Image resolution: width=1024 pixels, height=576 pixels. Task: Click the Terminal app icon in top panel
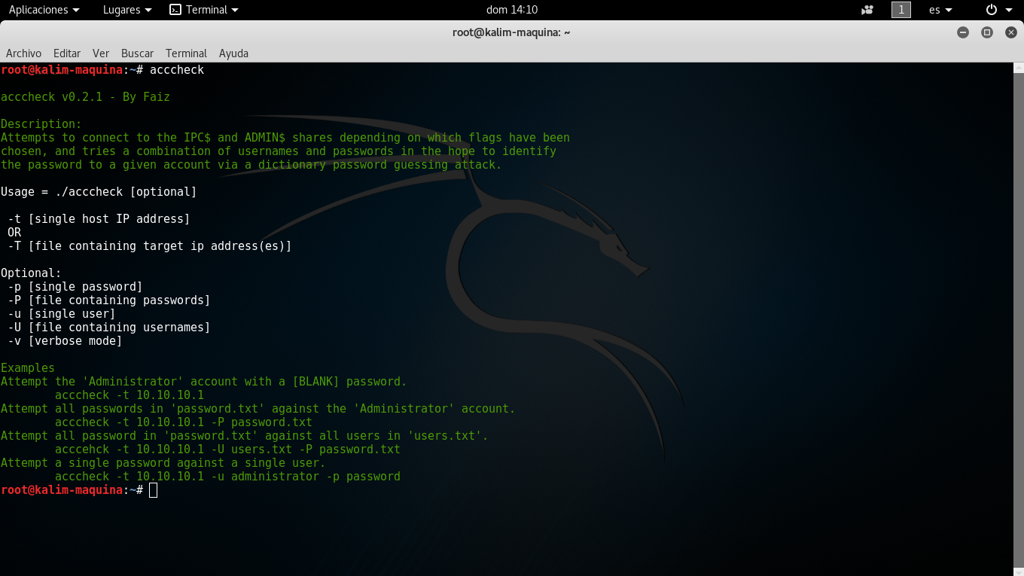pyautogui.click(x=175, y=10)
